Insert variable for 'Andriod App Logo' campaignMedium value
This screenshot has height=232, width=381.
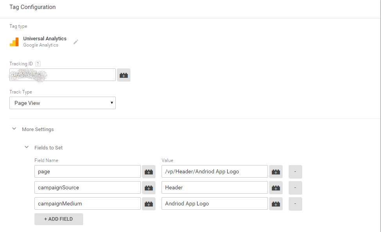click(276, 204)
